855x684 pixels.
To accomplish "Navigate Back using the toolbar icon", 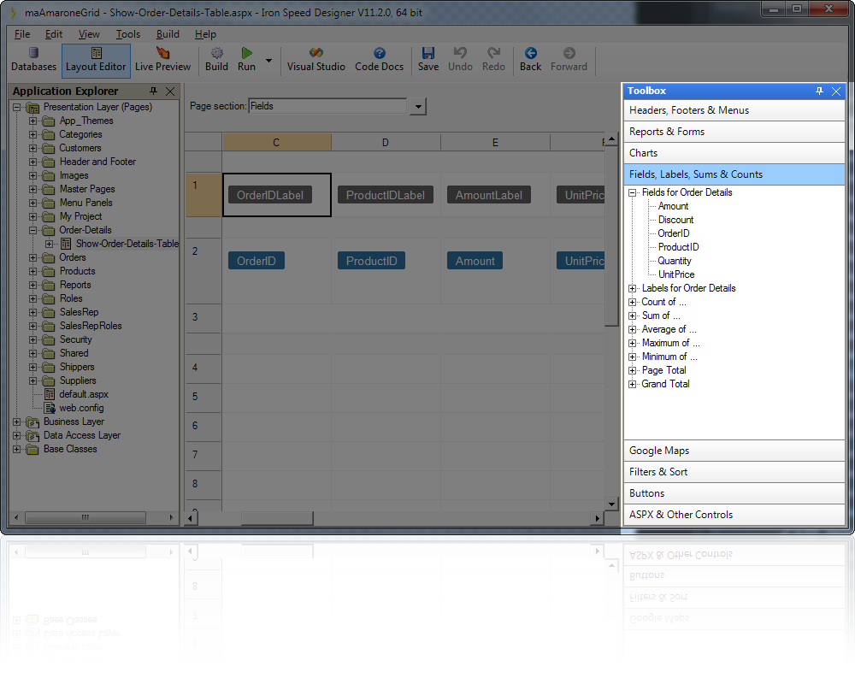I will [530, 60].
